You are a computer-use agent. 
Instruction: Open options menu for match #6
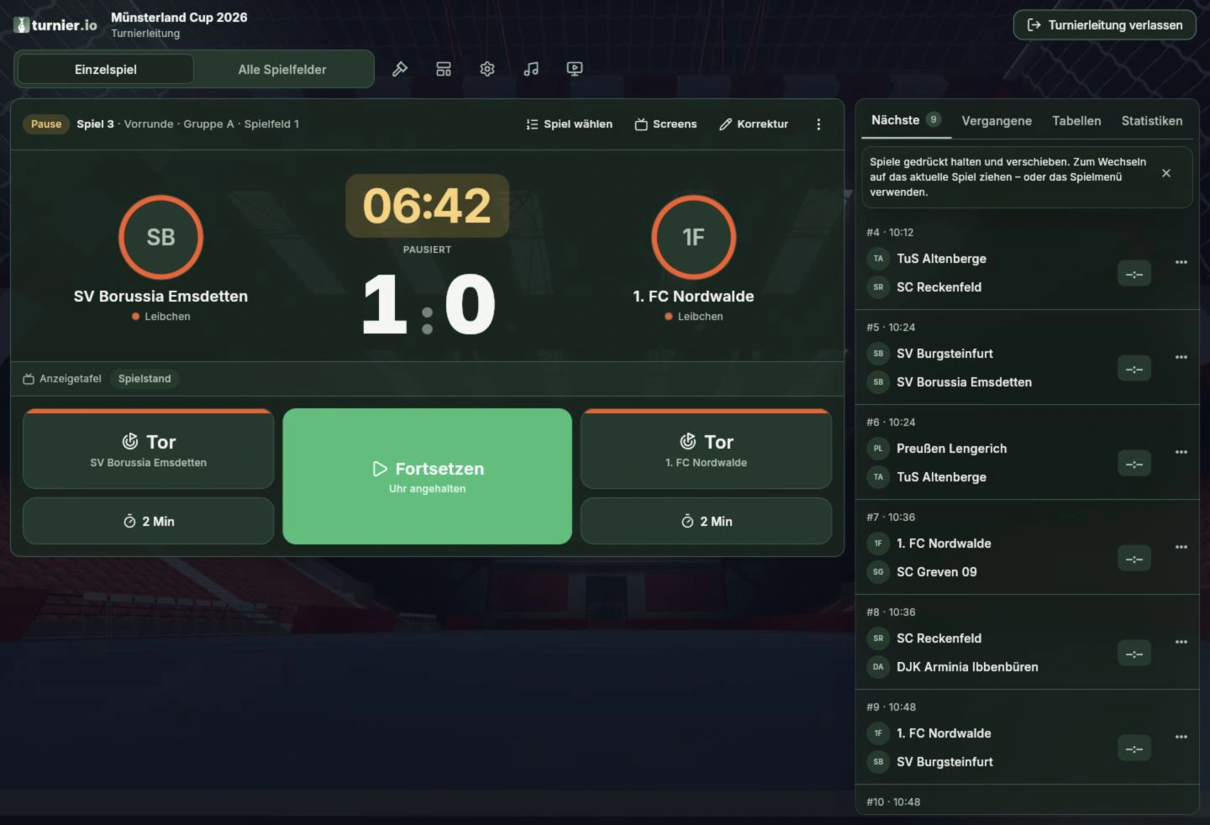(1181, 452)
